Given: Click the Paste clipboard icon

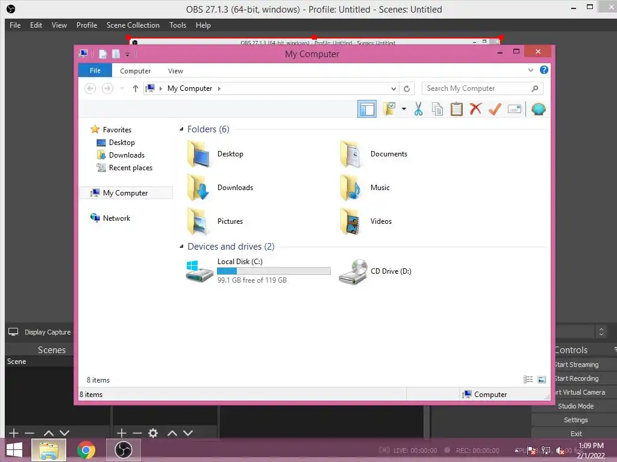Looking at the screenshot, I should (457, 109).
